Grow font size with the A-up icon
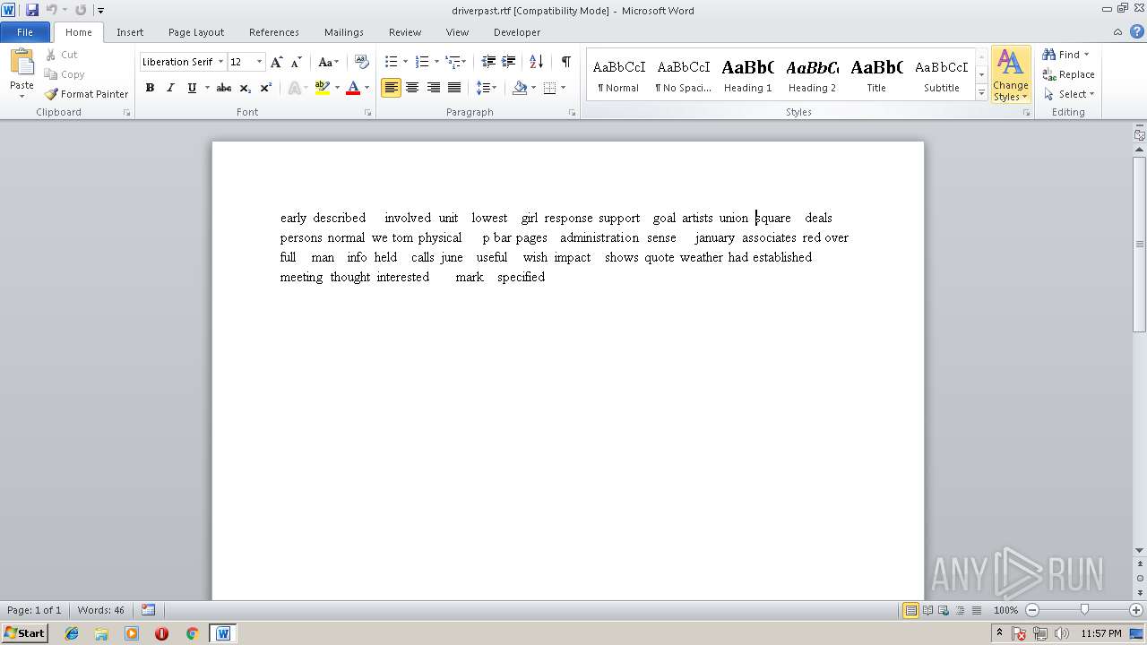This screenshot has width=1147, height=645. pos(277,62)
